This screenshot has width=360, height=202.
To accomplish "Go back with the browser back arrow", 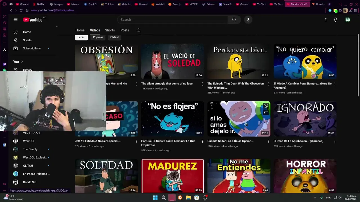I will click(x=11, y=10).
